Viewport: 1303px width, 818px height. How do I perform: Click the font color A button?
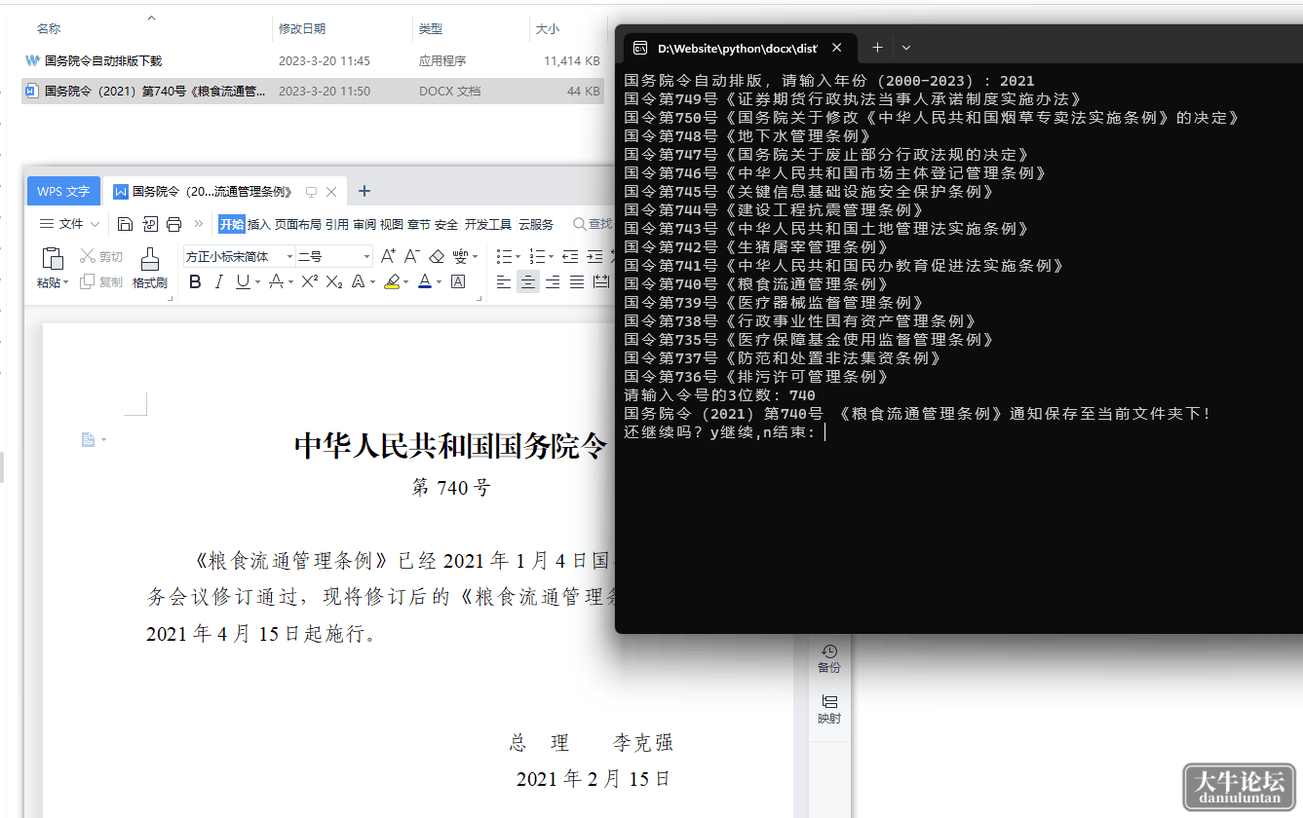(x=425, y=281)
